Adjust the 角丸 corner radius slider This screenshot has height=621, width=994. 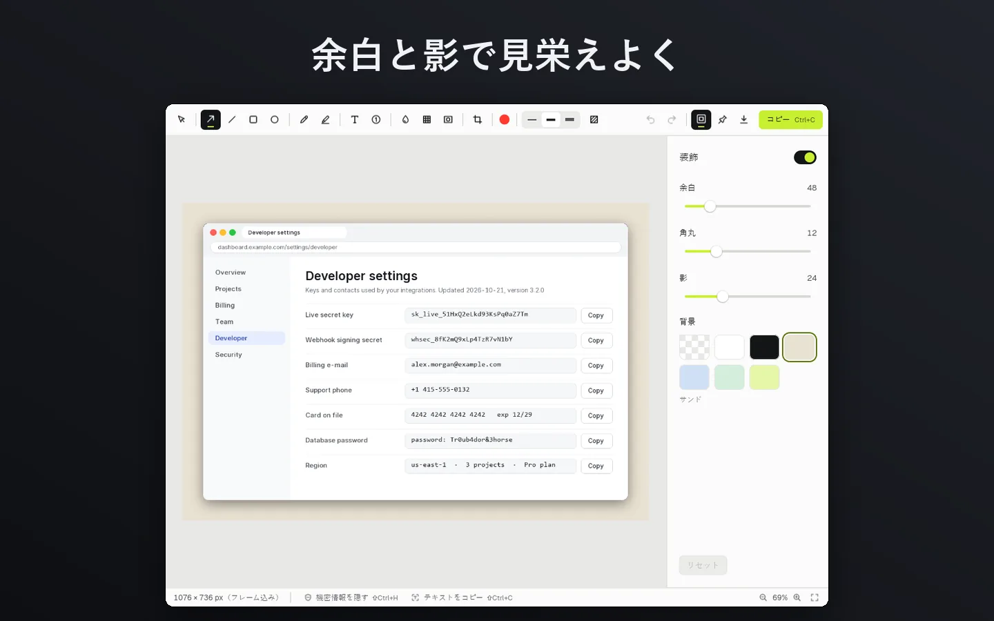tap(748, 251)
